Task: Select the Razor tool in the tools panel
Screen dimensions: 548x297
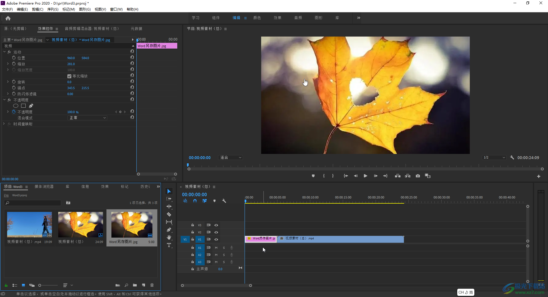Action: coord(169,214)
